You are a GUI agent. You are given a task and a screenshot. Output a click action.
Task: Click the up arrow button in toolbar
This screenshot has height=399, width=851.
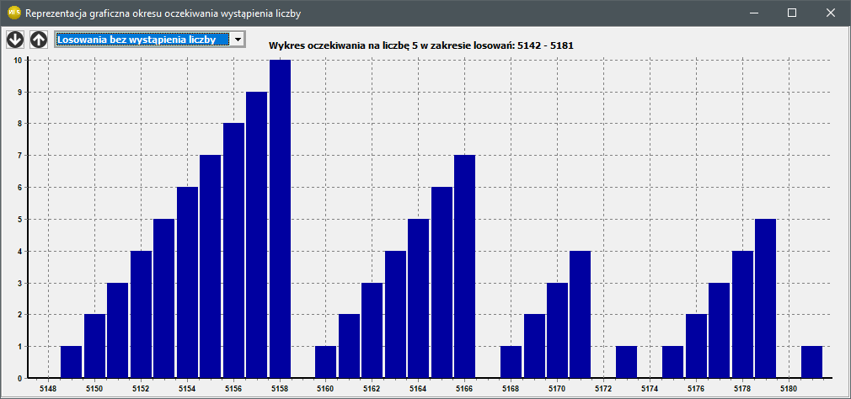click(39, 39)
